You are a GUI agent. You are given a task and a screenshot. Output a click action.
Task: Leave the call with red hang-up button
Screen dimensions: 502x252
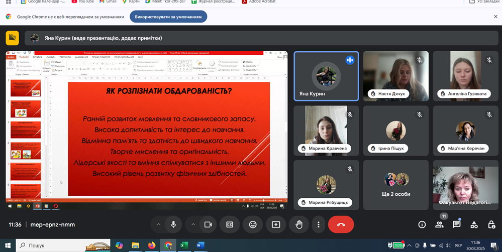click(341, 224)
